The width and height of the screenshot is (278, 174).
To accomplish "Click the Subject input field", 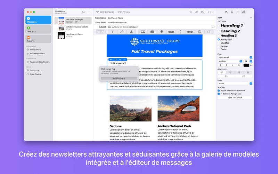I will tap(159, 27).
